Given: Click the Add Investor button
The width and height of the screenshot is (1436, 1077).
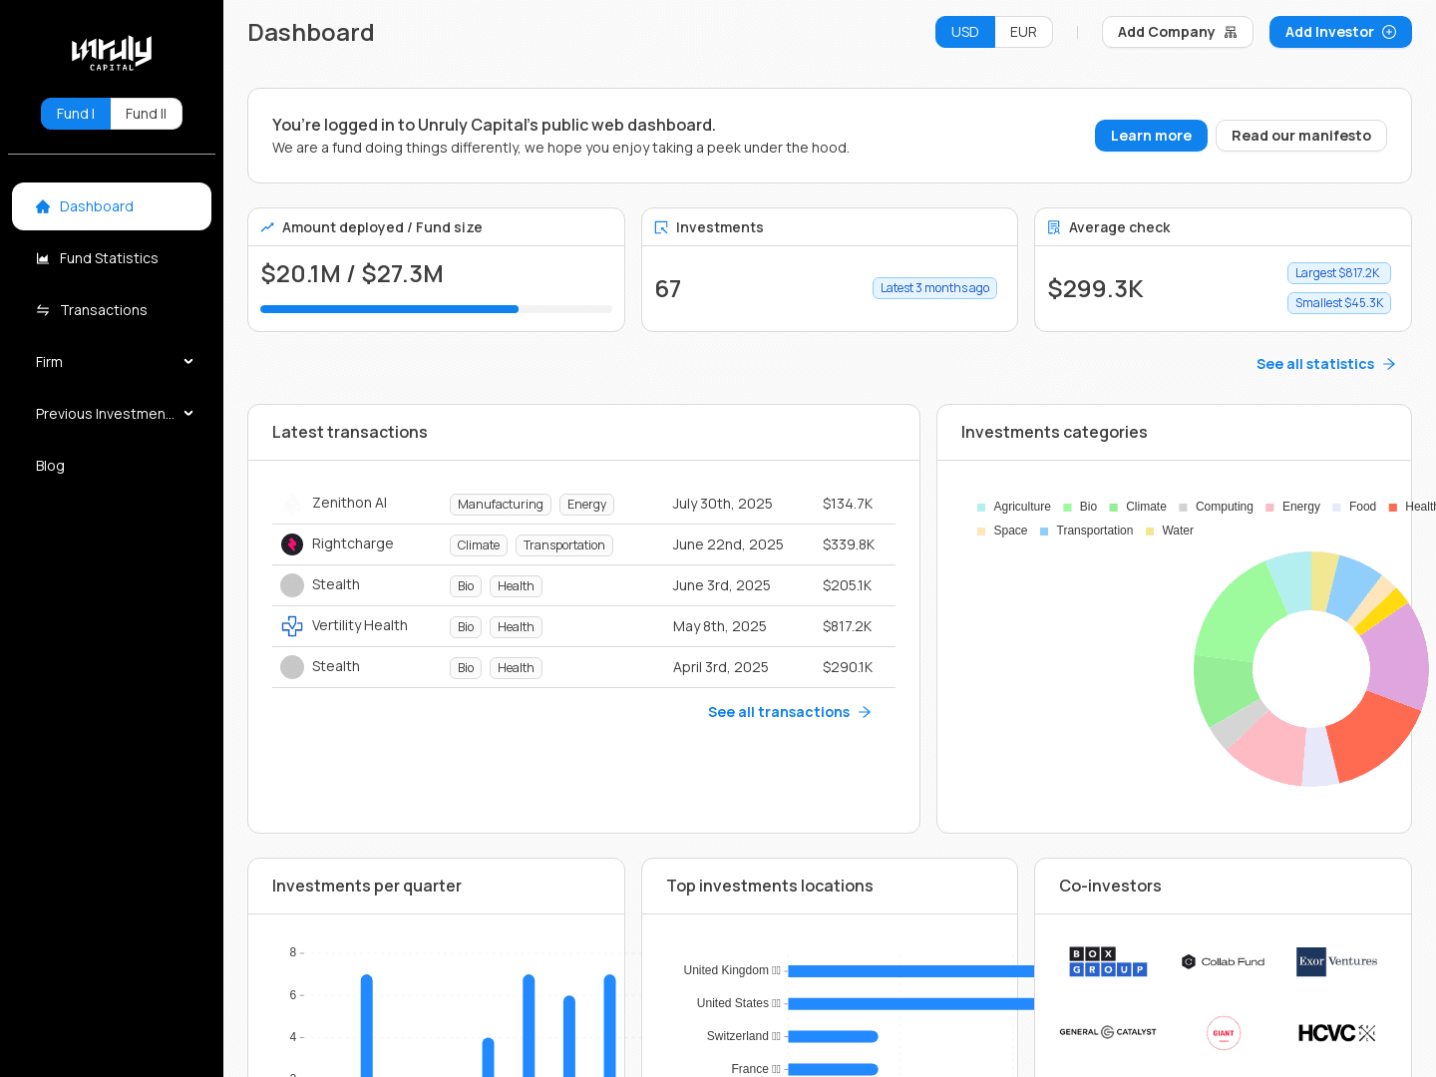Looking at the screenshot, I should click(x=1339, y=32).
